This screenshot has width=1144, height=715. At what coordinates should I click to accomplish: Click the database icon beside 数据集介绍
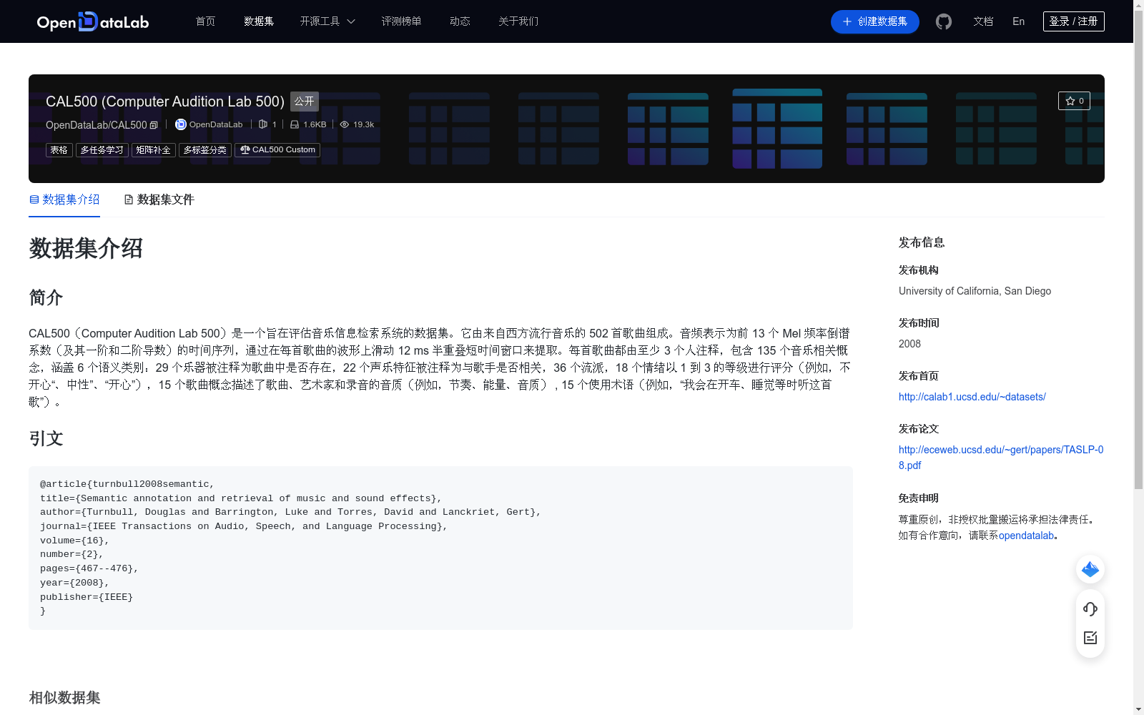34,199
